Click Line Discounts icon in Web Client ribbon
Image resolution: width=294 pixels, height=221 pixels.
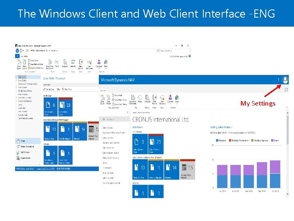point(162,99)
